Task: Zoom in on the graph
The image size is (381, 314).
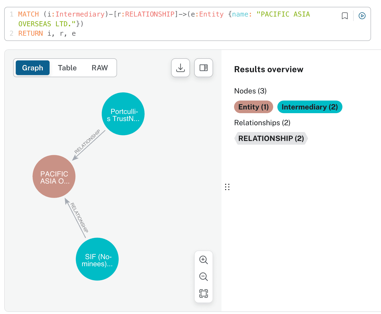Action: point(203,260)
